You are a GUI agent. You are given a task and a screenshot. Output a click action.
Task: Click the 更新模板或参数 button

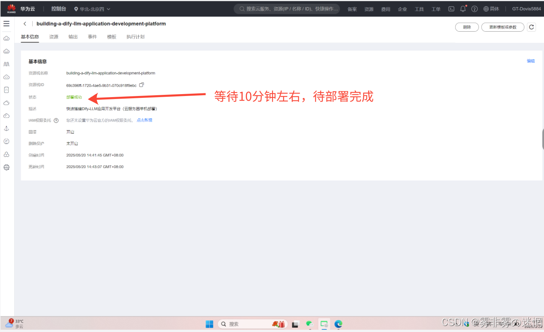pyautogui.click(x=503, y=27)
